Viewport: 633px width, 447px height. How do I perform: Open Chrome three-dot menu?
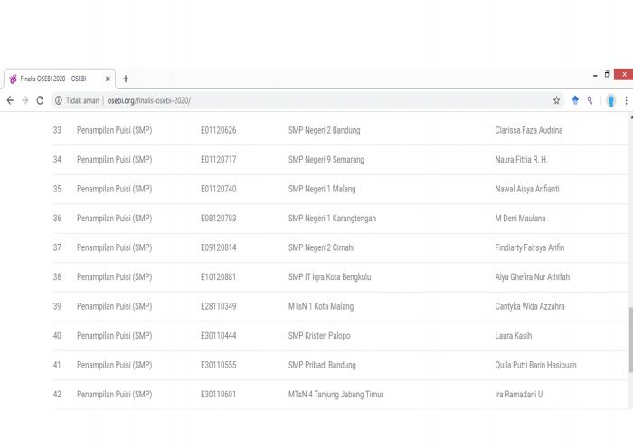pyautogui.click(x=626, y=100)
